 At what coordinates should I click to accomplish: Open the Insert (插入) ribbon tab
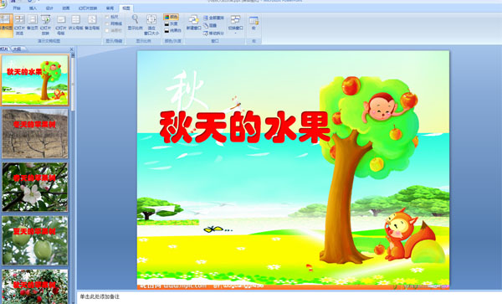(x=33, y=8)
